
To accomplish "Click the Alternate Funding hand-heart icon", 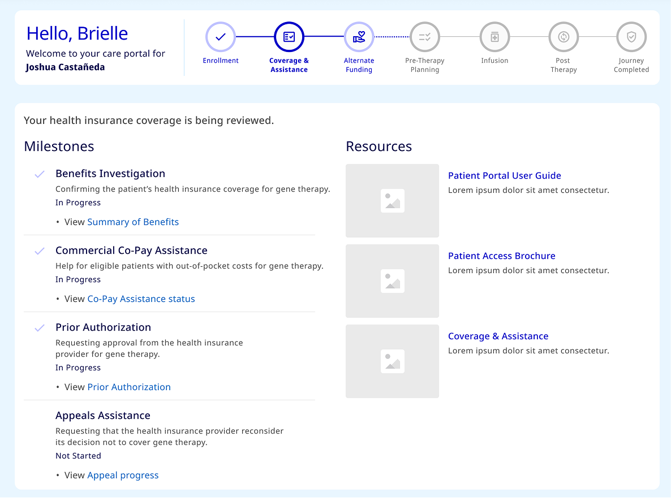I will click(x=359, y=37).
